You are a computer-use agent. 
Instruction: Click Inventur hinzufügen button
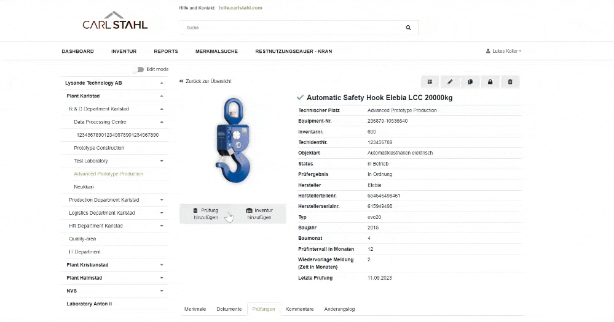(x=259, y=213)
